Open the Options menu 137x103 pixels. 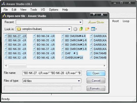tap(54, 10)
